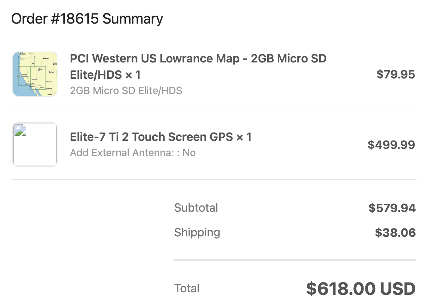
Task: Click the Western US map product thumbnail
Action: [35, 74]
